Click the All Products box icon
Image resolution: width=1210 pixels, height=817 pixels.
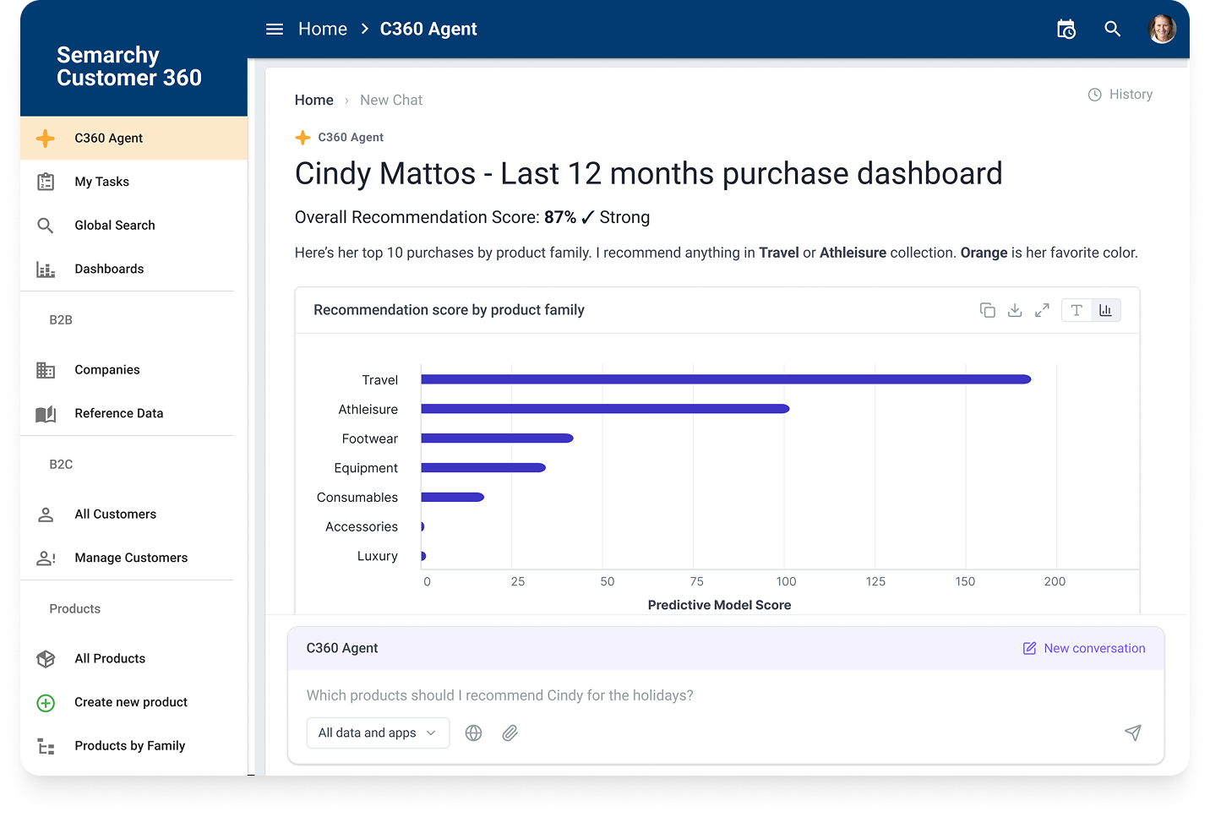pos(46,659)
